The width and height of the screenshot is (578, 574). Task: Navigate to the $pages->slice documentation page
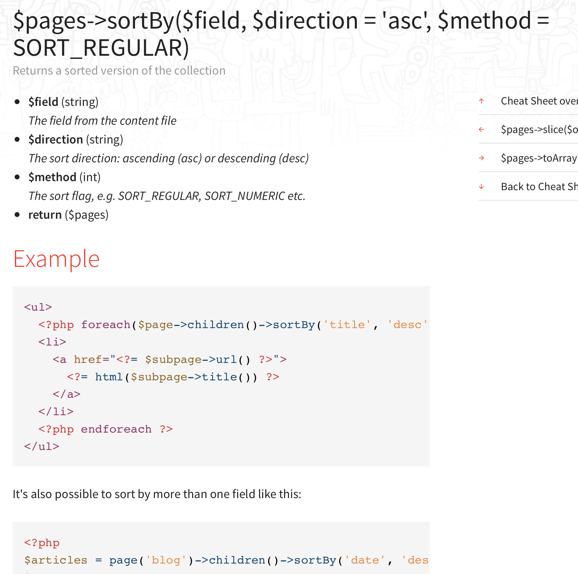click(538, 129)
